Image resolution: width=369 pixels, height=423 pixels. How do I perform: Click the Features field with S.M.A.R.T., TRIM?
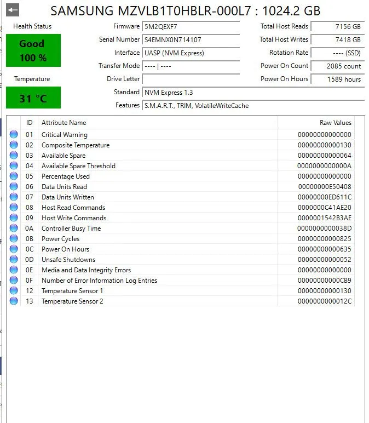[x=253, y=106]
